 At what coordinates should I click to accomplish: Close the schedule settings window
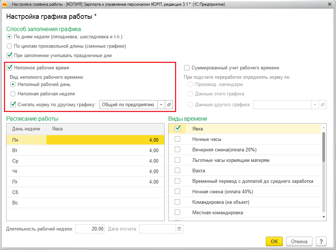click(329, 4)
